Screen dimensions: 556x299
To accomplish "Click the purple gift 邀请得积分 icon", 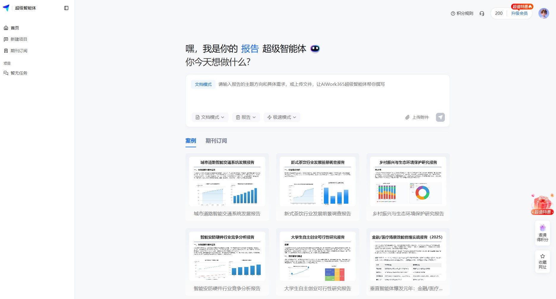I will click(543, 228).
